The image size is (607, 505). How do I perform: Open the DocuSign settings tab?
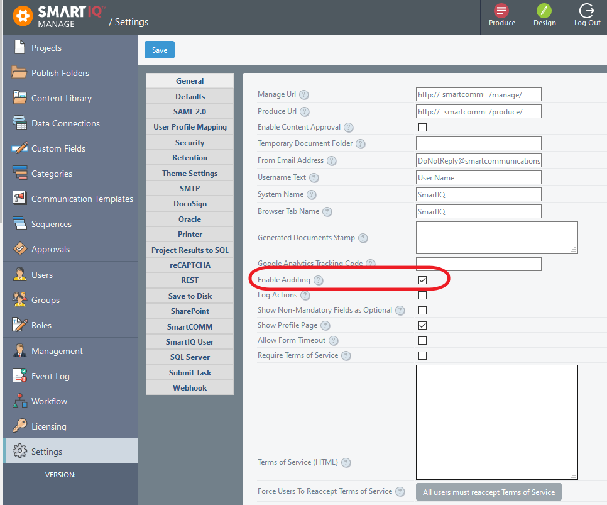[x=190, y=204]
